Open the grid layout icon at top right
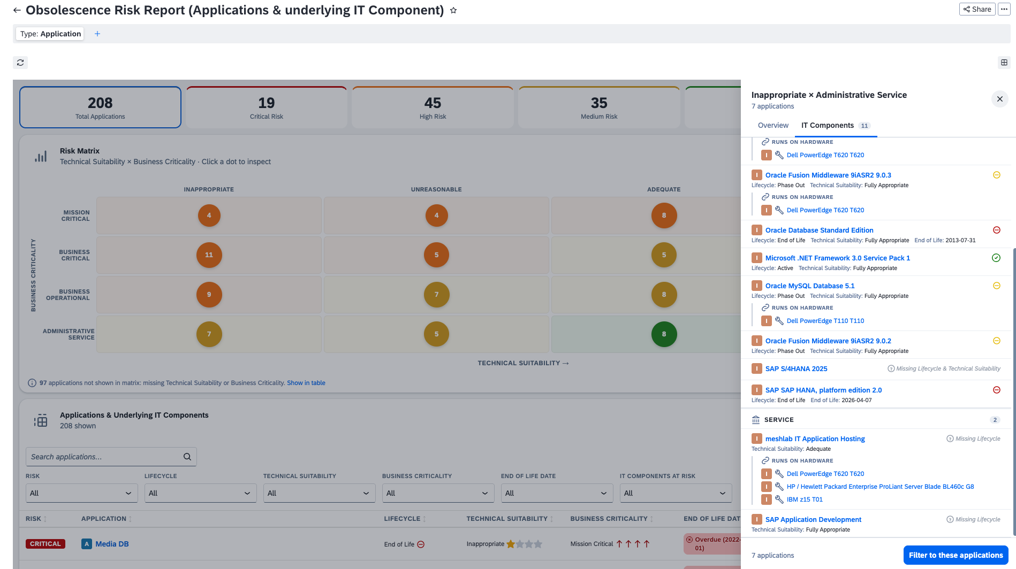 coord(1004,63)
